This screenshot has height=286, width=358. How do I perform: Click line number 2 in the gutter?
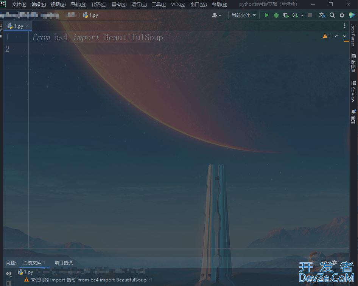[x=7, y=49]
